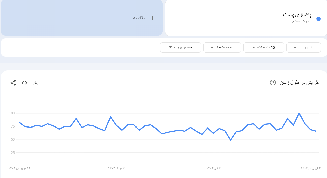Open help for گرایش در طول زمان

pos(272,82)
